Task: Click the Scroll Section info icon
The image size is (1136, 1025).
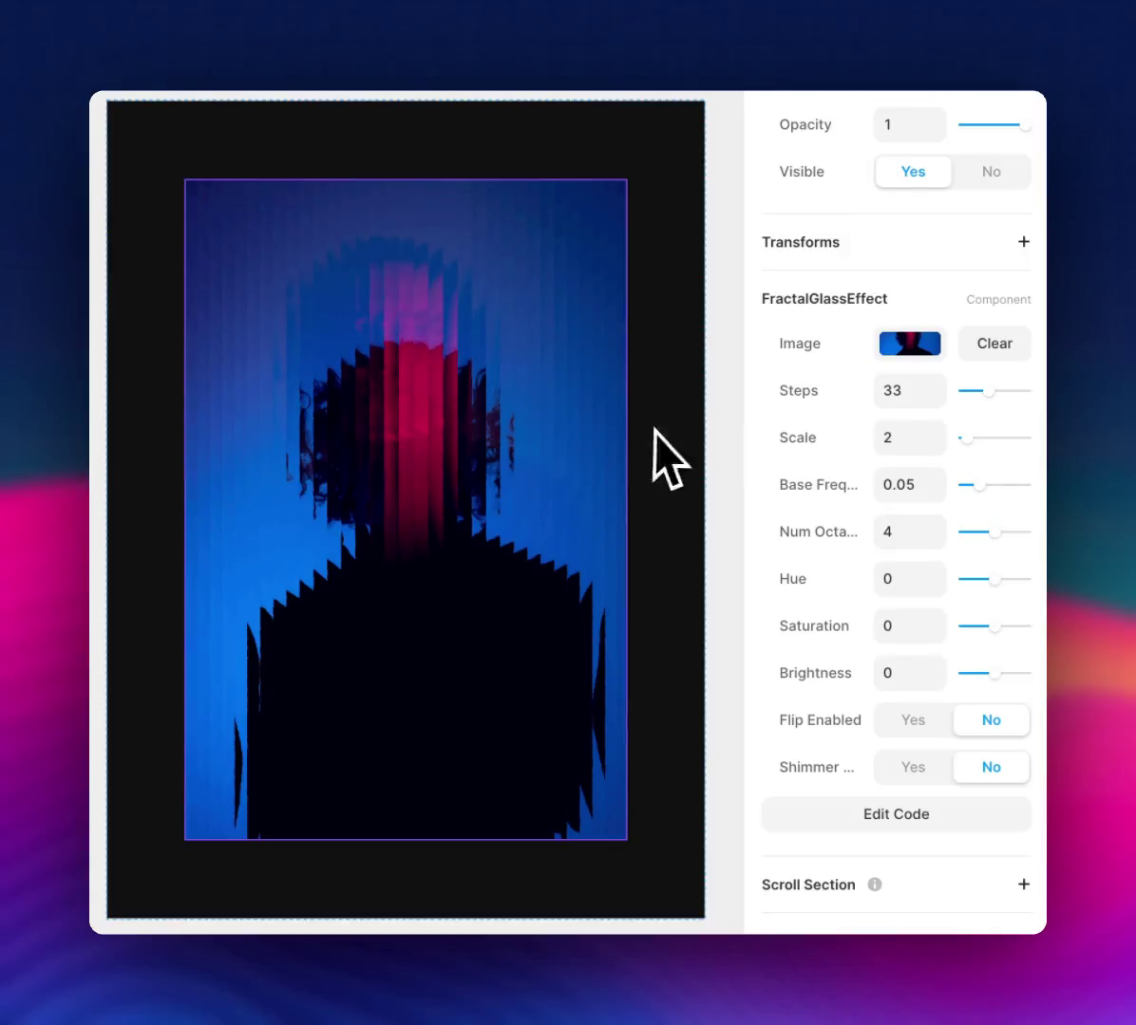Action: pyautogui.click(x=875, y=885)
